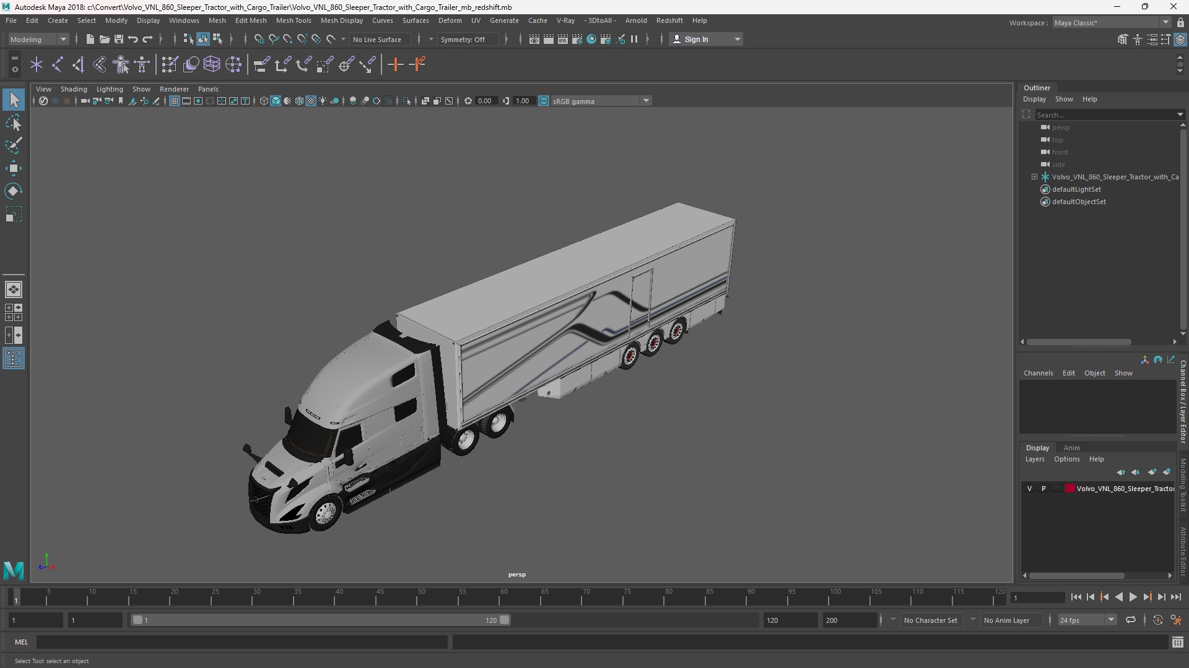Open the Redshift menu

tap(669, 20)
